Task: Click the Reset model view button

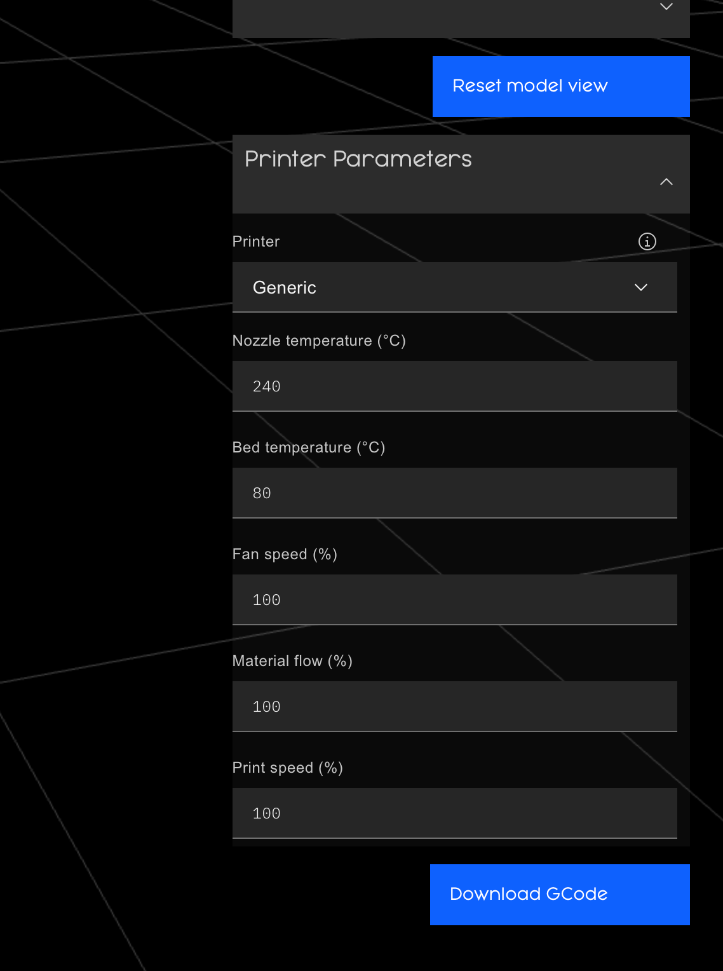Action: click(561, 86)
